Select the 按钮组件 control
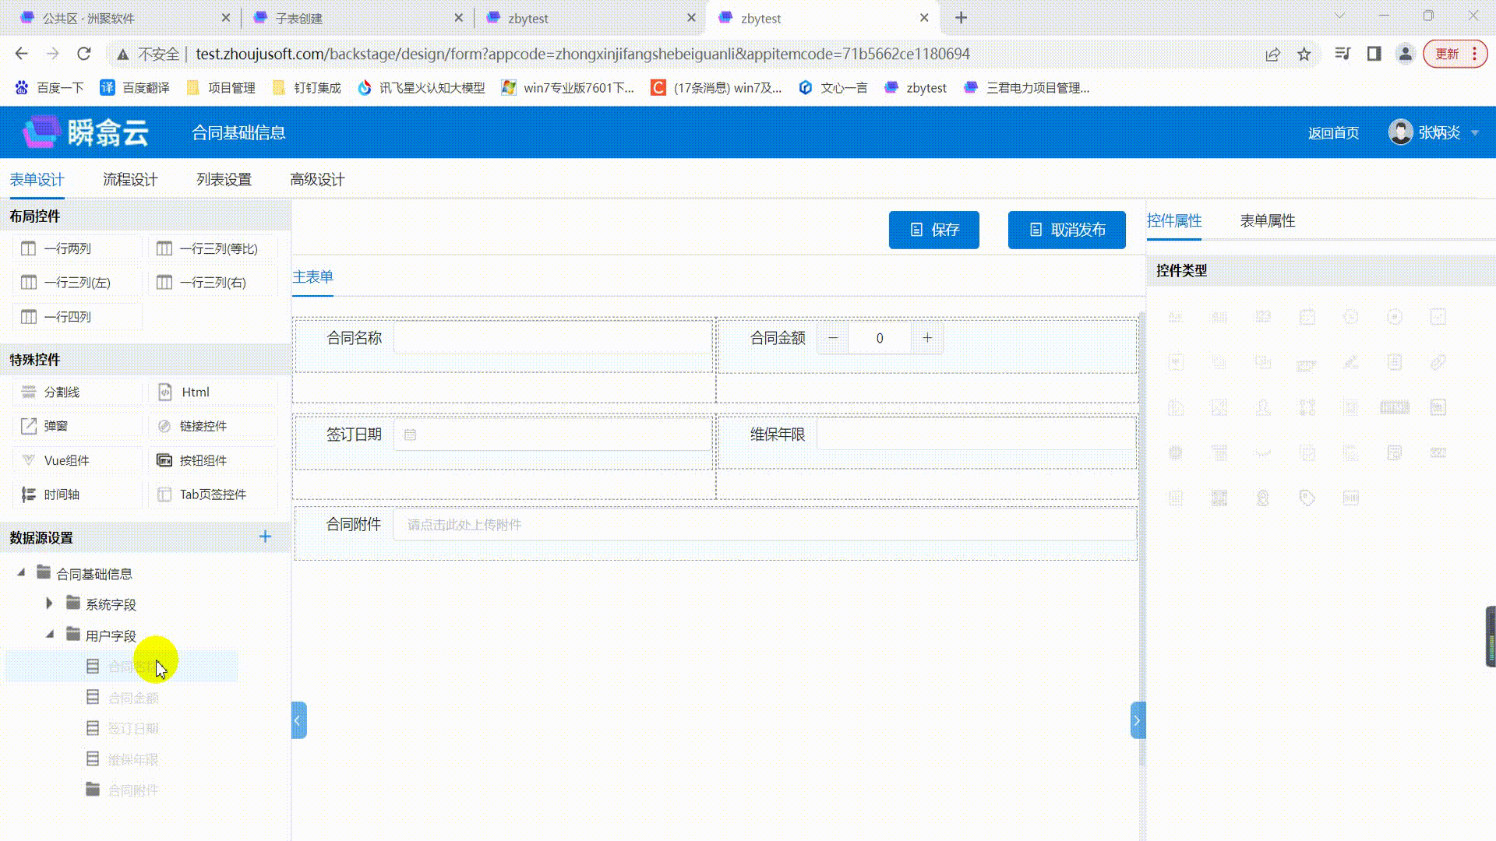Image resolution: width=1496 pixels, height=841 pixels. click(x=203, y=460)
